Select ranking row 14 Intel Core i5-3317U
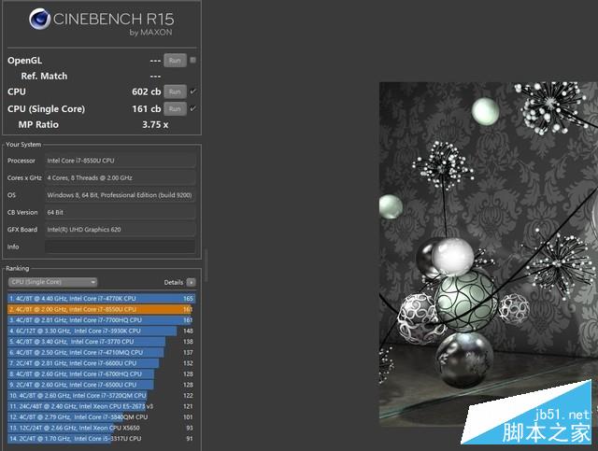598x451 pixels. 102,439
